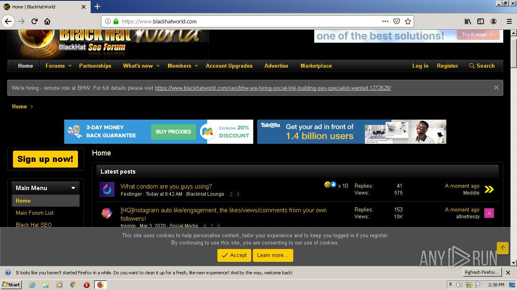Open Partnerships in navigation bar

(95, 66)
